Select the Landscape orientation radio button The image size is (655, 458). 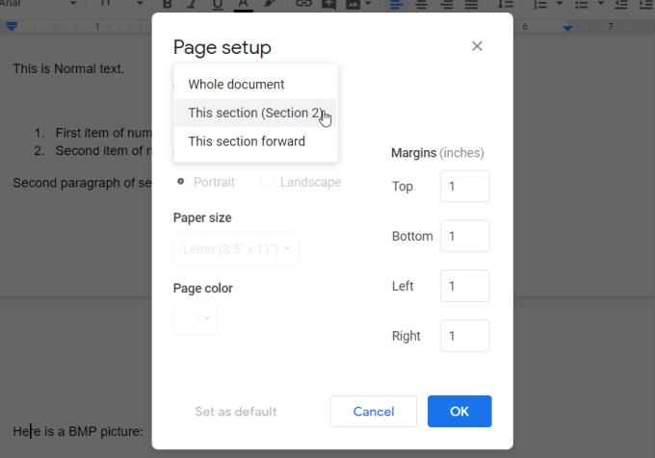pos(268,182)
